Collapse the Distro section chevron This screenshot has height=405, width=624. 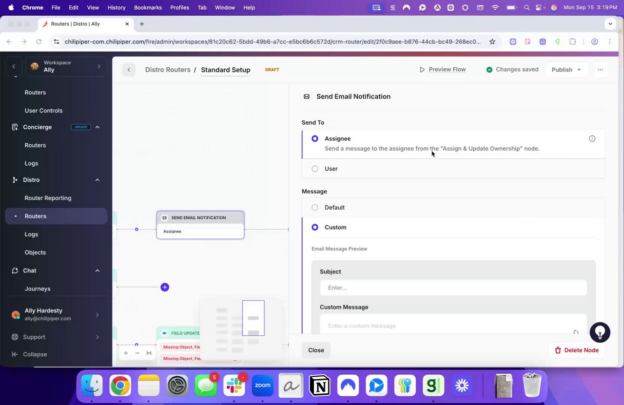(x=97, y=180)
